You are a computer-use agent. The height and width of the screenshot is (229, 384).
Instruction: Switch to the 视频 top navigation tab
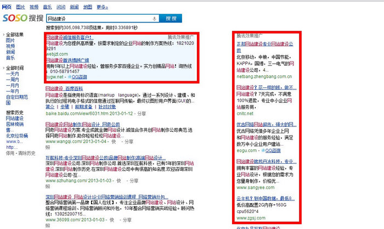[x=34, y=7]
